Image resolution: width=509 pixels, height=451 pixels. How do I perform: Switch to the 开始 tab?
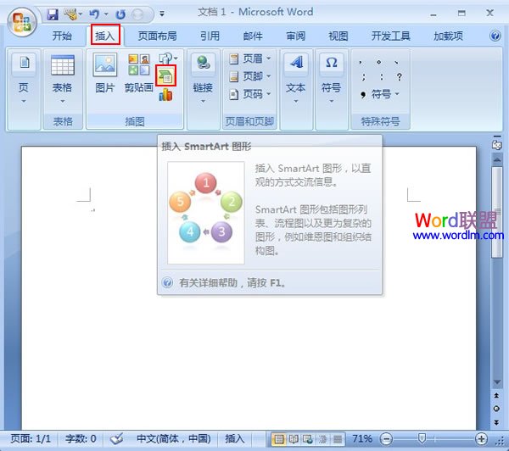coord(62,36)
